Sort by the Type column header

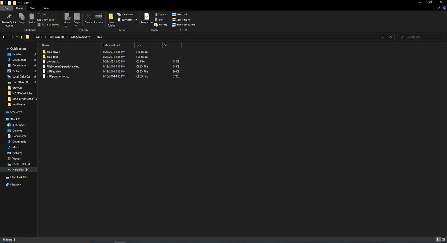[x=148, y=45]
